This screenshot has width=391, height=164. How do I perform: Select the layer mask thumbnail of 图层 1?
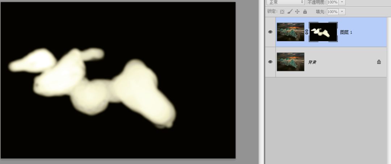323,32
